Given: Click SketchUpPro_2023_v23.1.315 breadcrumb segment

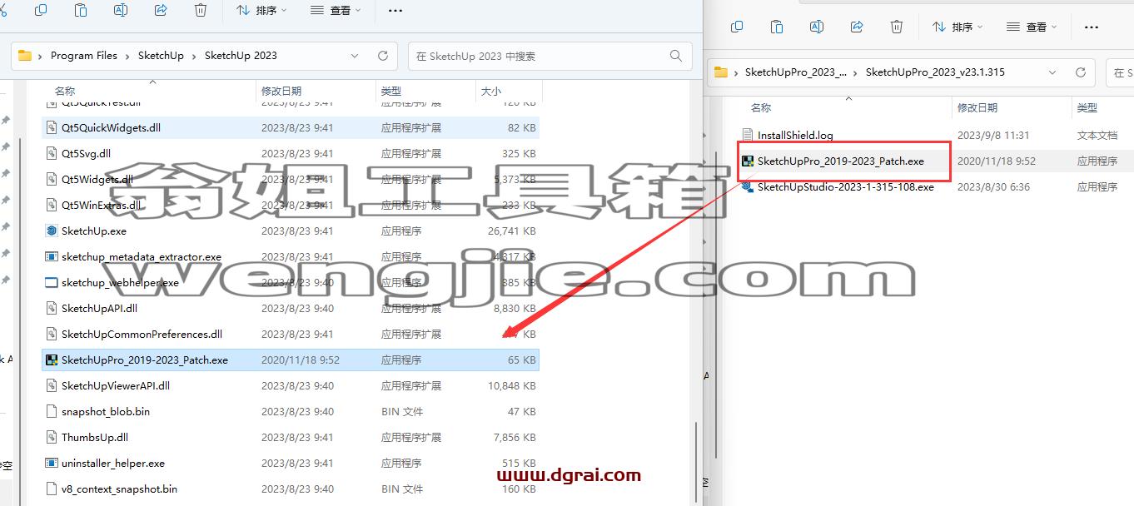Looking at the screenshot, I should coord(935,72).
